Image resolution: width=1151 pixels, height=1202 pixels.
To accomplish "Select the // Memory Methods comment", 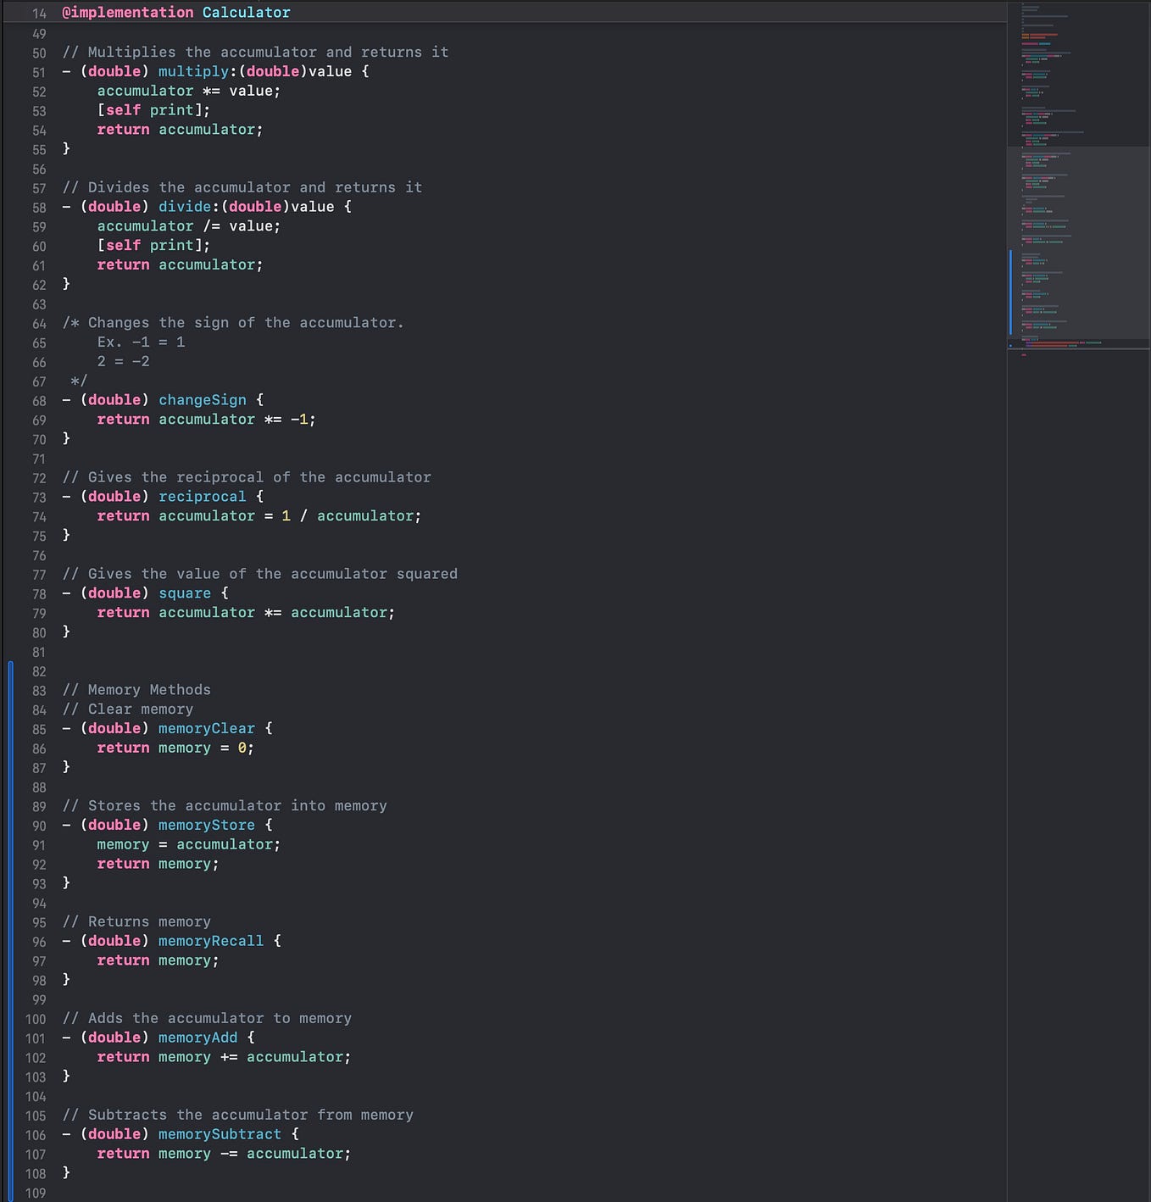I will click(x=136, y=689).
